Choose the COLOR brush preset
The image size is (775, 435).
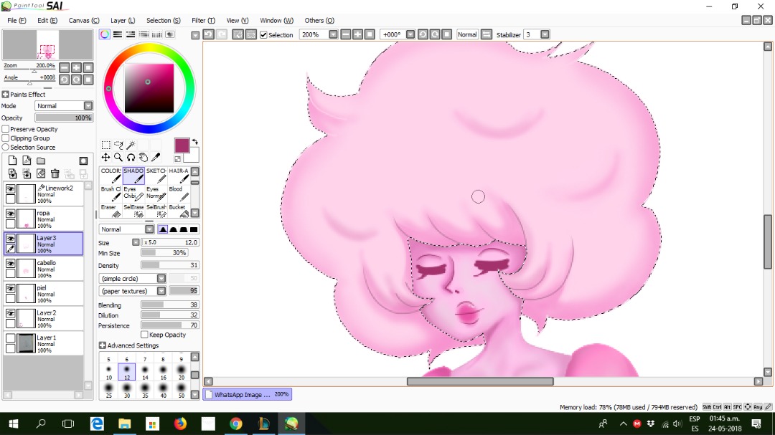pos(111,176)
